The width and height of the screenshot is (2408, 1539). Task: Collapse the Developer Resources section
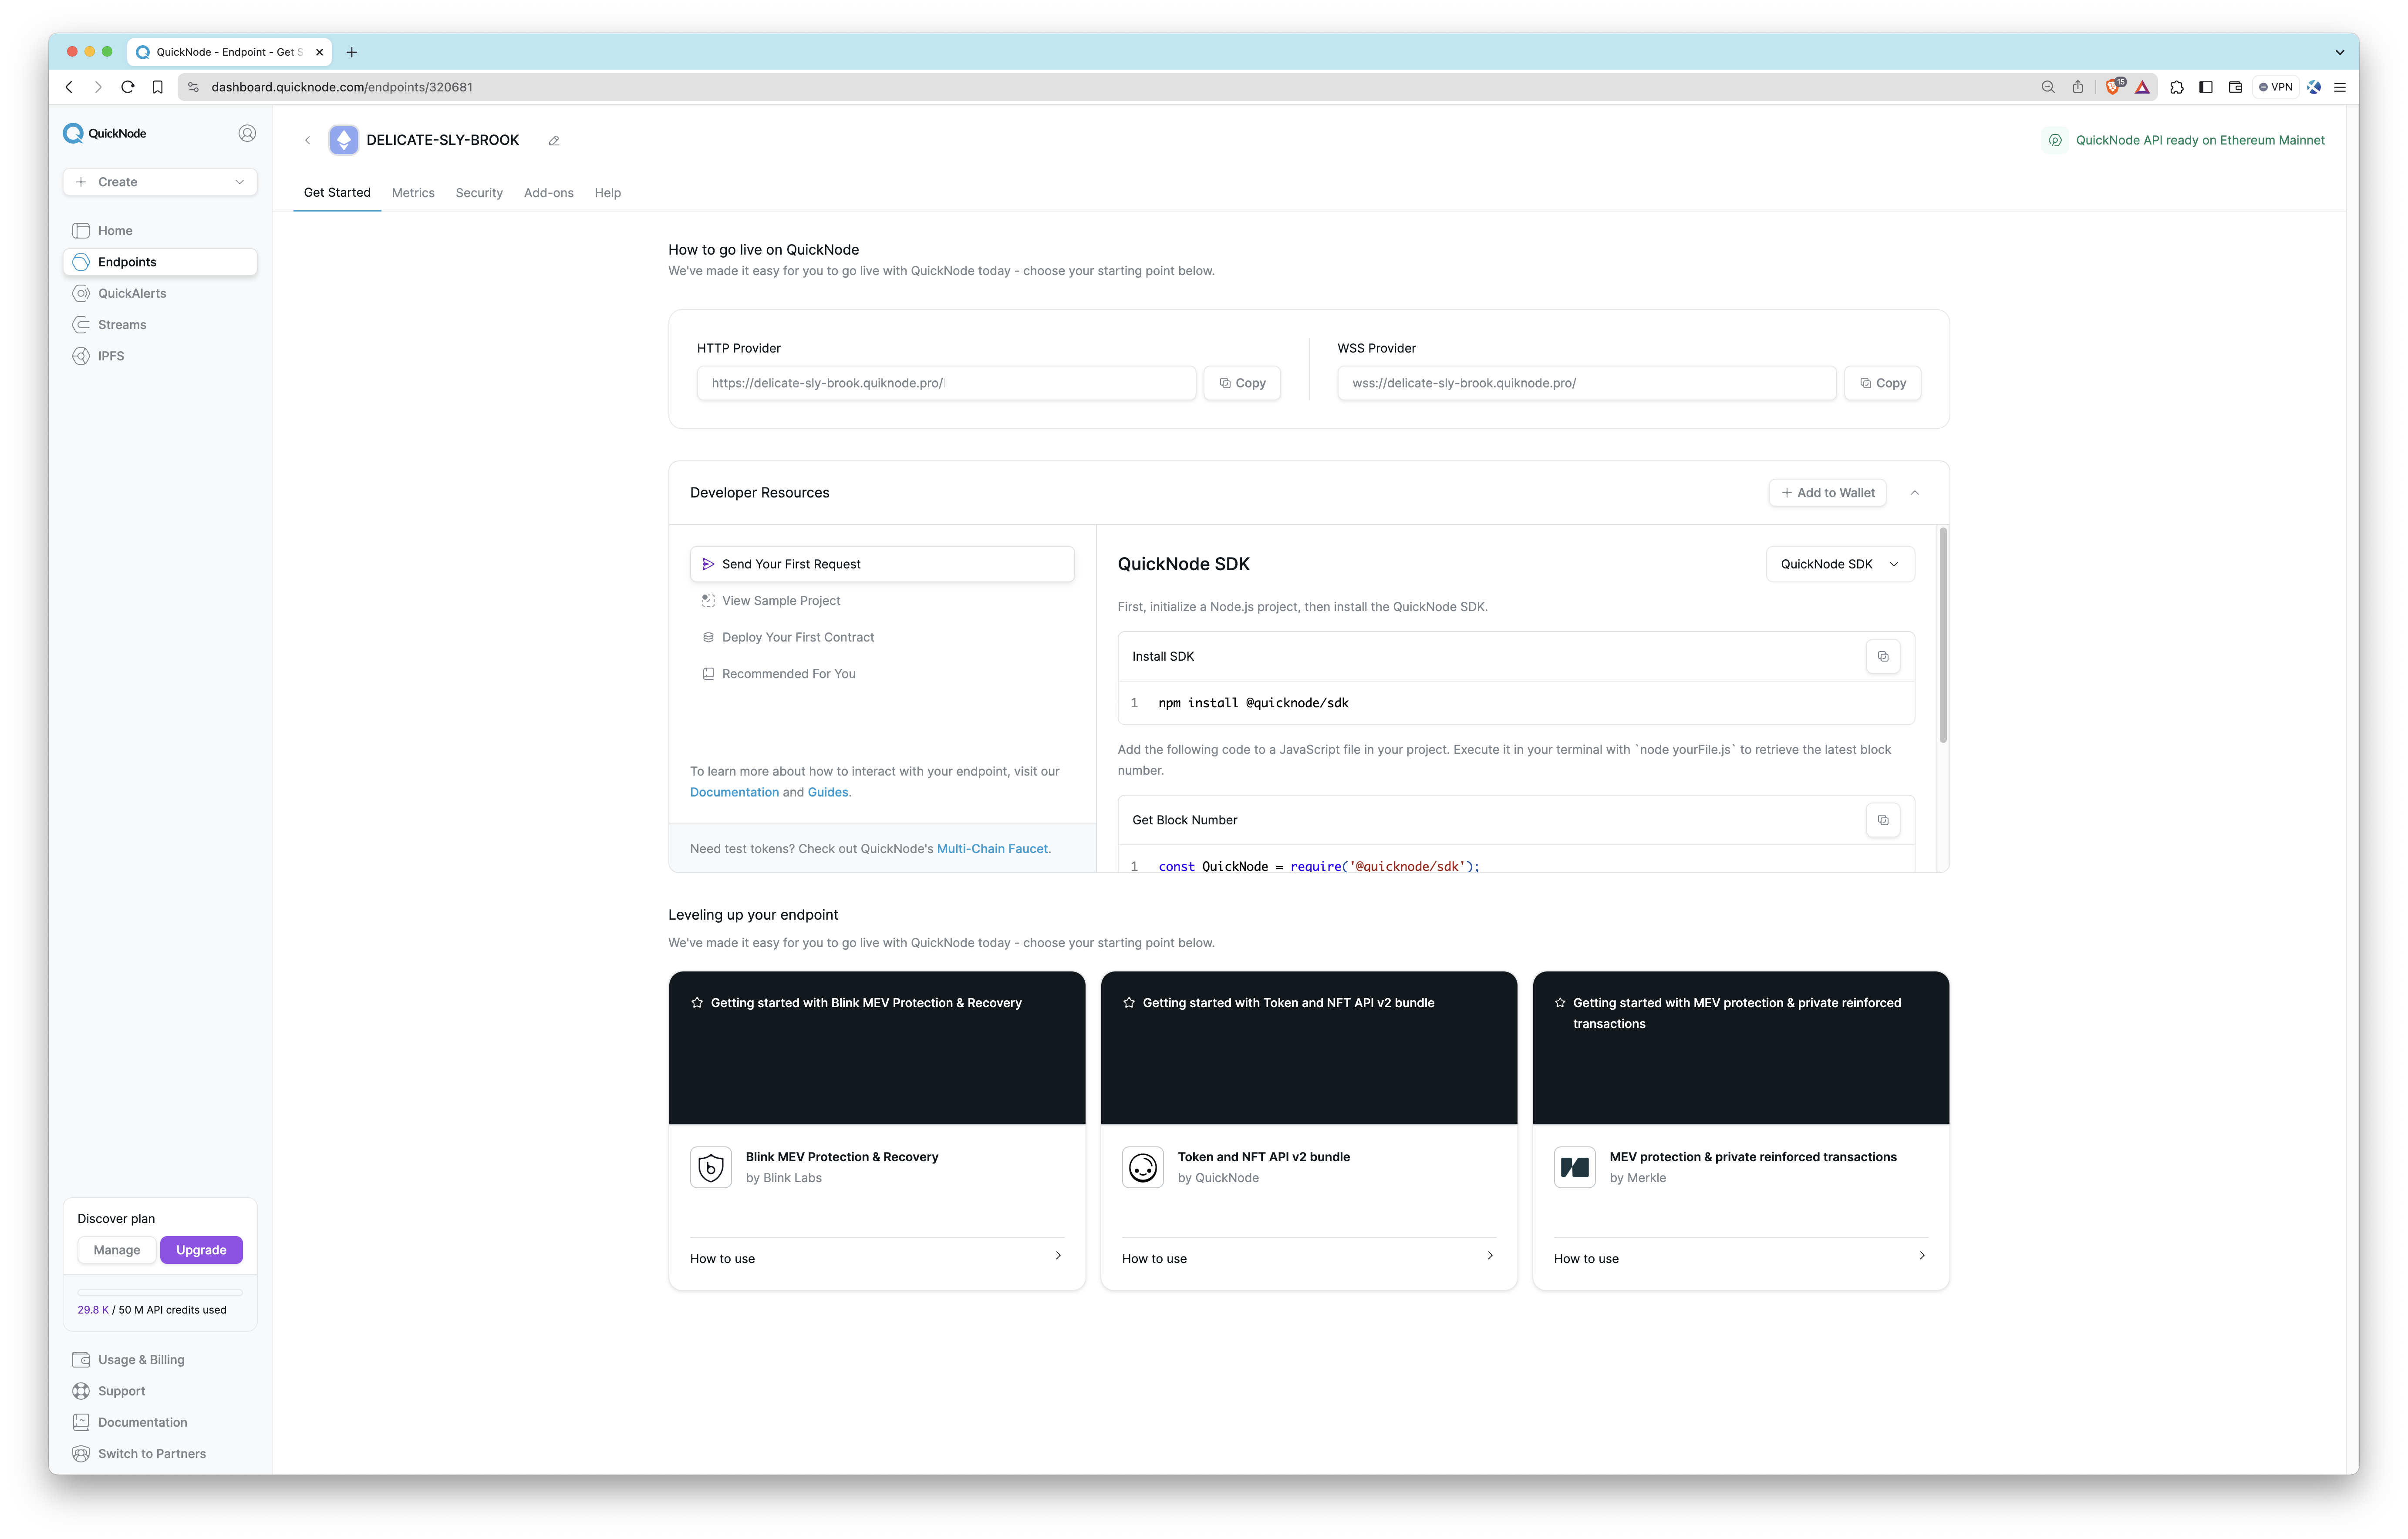tap(1914, 493)
